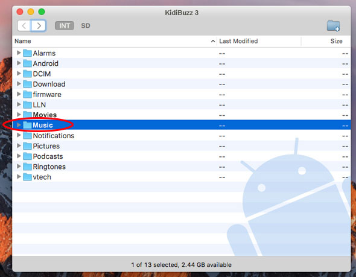This screenshot has width=356, height=277.
Task: Select the Android folder icon
Action: point(27,63)
